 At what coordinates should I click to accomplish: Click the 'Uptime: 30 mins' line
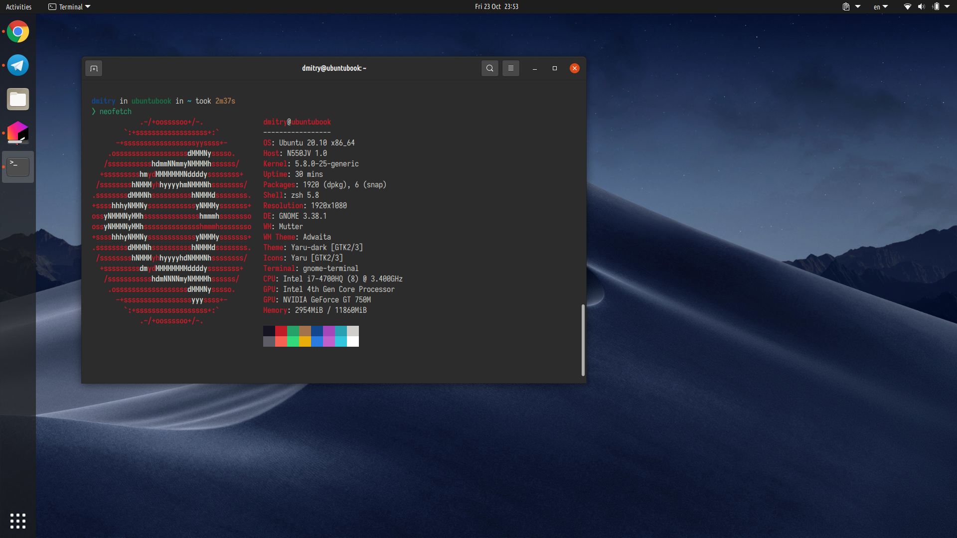[293, 174]
